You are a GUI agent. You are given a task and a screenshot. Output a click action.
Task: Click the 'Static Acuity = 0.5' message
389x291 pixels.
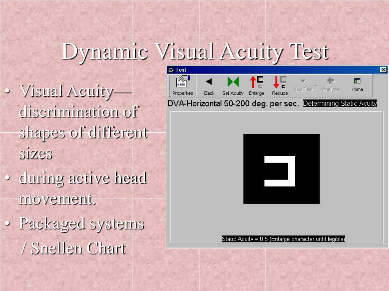(283, 239)
